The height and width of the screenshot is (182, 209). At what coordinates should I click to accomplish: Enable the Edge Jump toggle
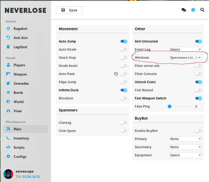(x=123, y=82)
